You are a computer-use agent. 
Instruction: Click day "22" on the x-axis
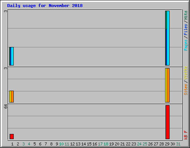[x=128, y=144]
